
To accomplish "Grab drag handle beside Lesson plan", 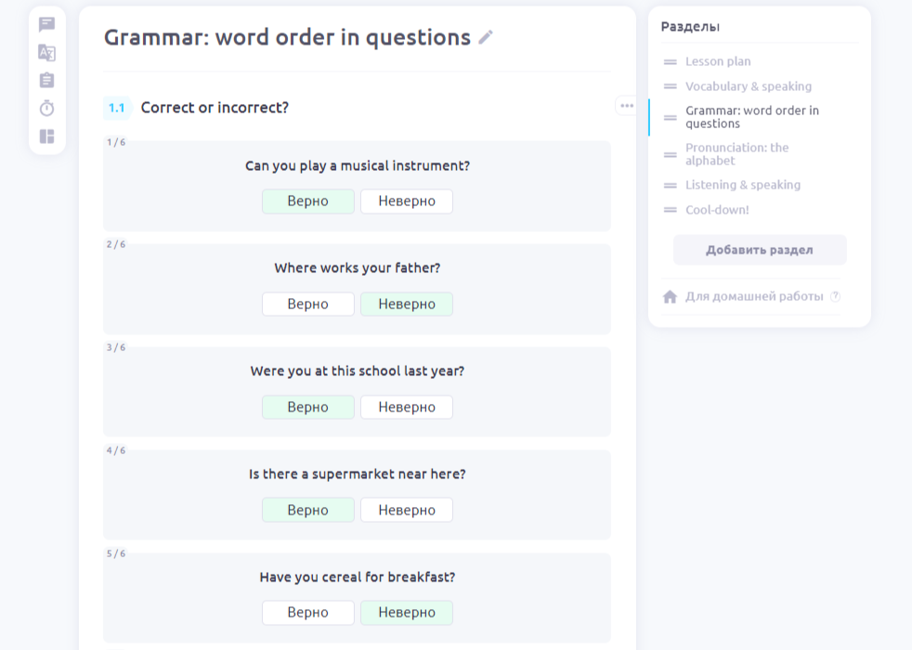I will pyautogui.click(x=670, y=61).
